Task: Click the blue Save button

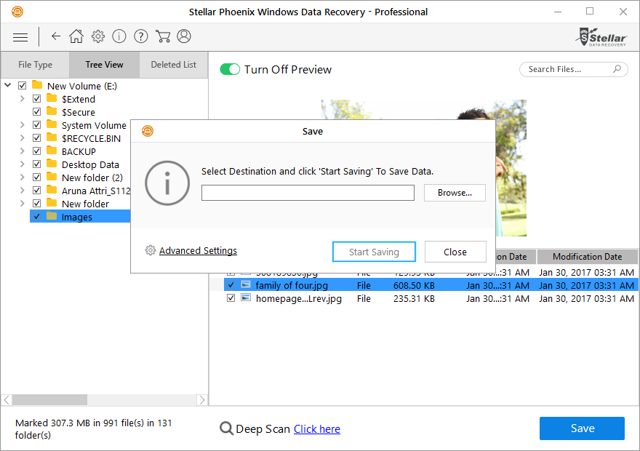Action: 582,428
